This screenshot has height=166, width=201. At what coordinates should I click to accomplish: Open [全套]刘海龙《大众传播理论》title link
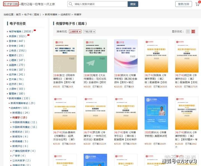95,79
